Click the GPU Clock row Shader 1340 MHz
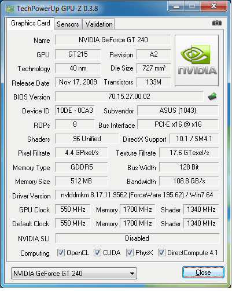The image size is (232, 291). (201, 209)
